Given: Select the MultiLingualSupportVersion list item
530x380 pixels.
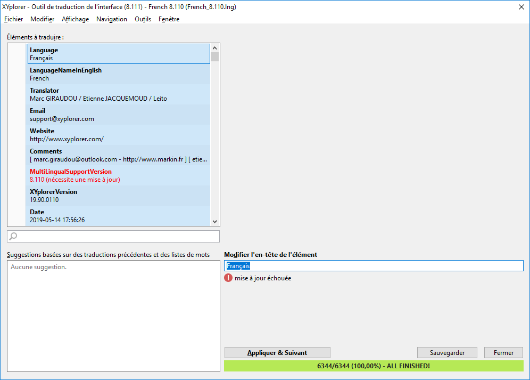Looking at the screenshot, I should [x=118, y=175].
